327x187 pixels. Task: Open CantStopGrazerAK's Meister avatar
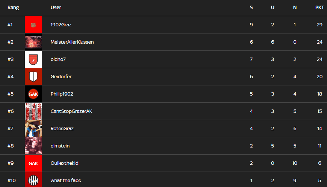[33, 111]
